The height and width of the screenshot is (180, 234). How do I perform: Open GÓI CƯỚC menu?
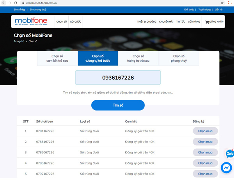click(76, 21)
